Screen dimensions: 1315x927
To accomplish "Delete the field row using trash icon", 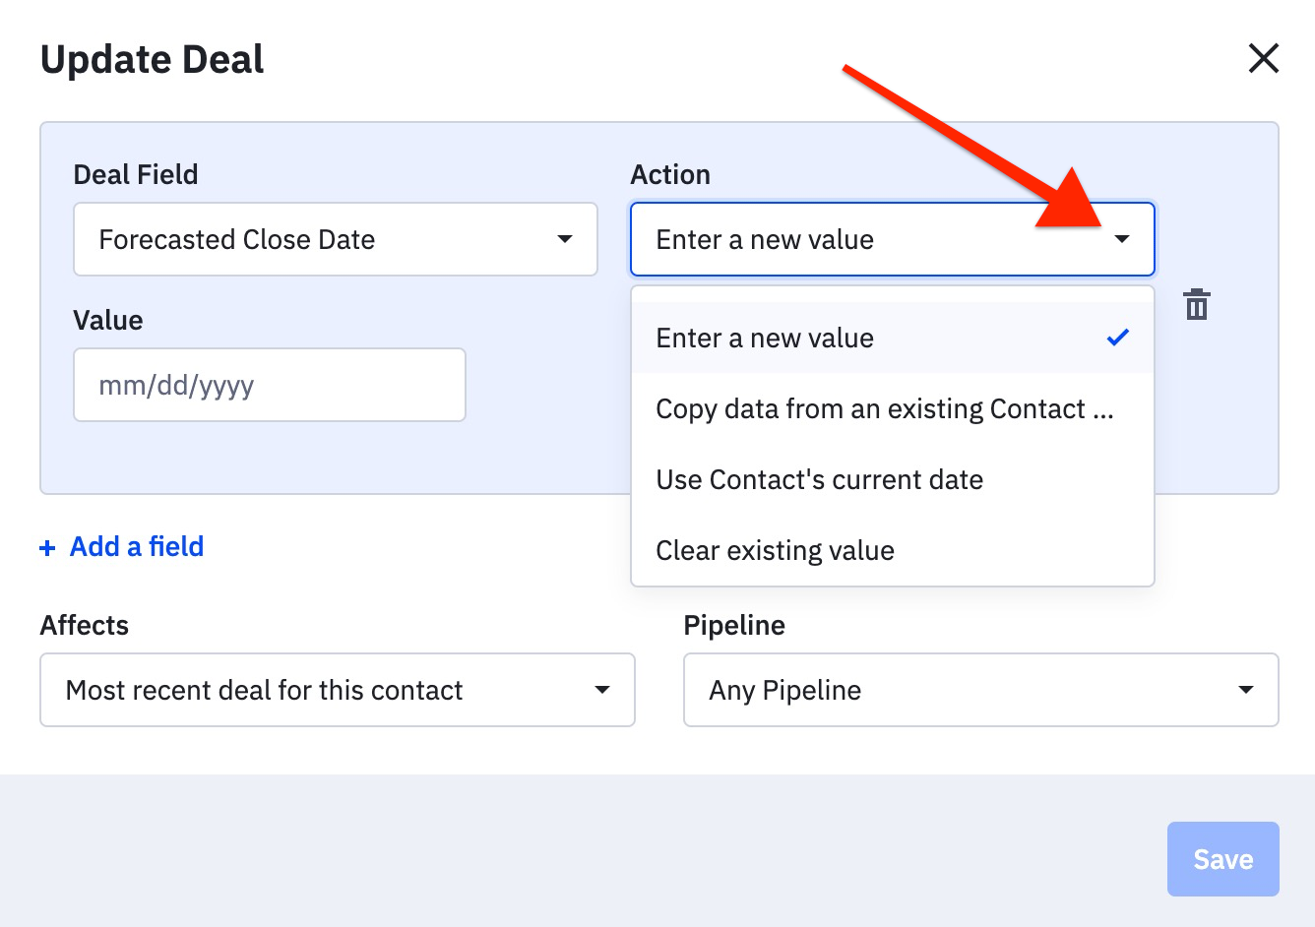I will click(1196, 305).
